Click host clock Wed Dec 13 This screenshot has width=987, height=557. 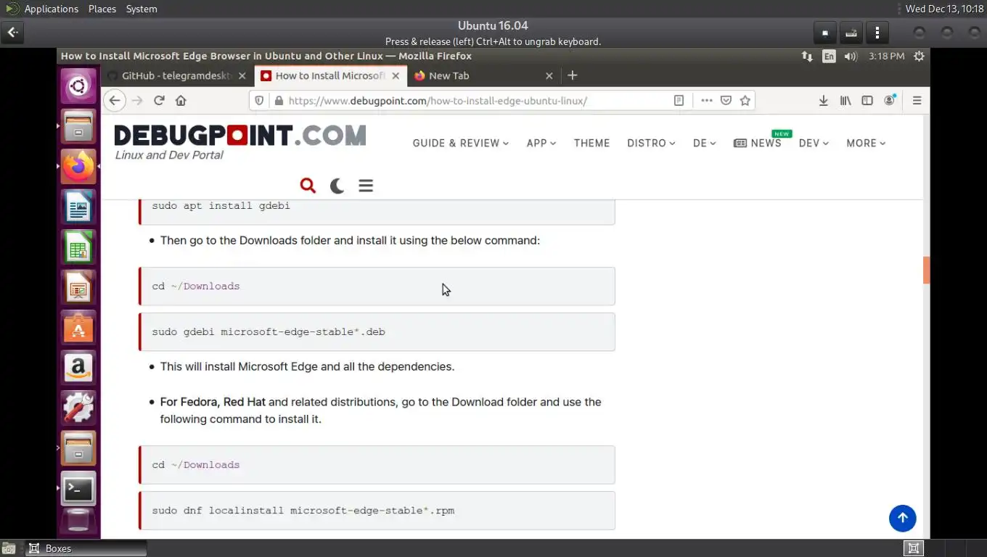coord(944,9)
